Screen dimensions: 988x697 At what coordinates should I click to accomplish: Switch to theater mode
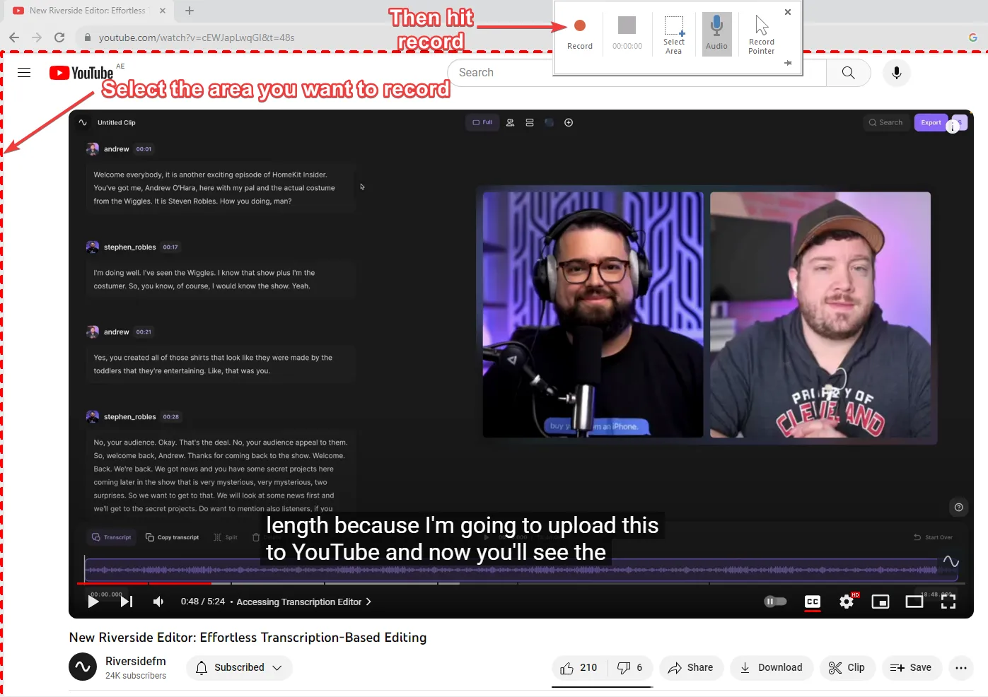tap(914, 602)
